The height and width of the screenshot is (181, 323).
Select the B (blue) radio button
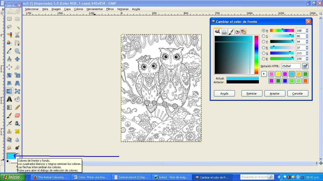point(264,59)
